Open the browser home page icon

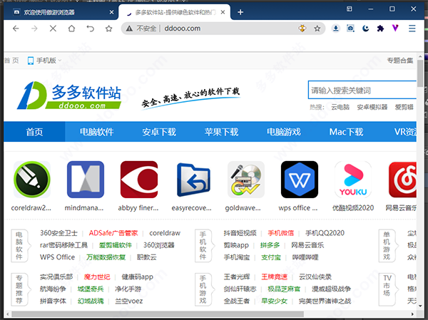[x=71, y=29]
